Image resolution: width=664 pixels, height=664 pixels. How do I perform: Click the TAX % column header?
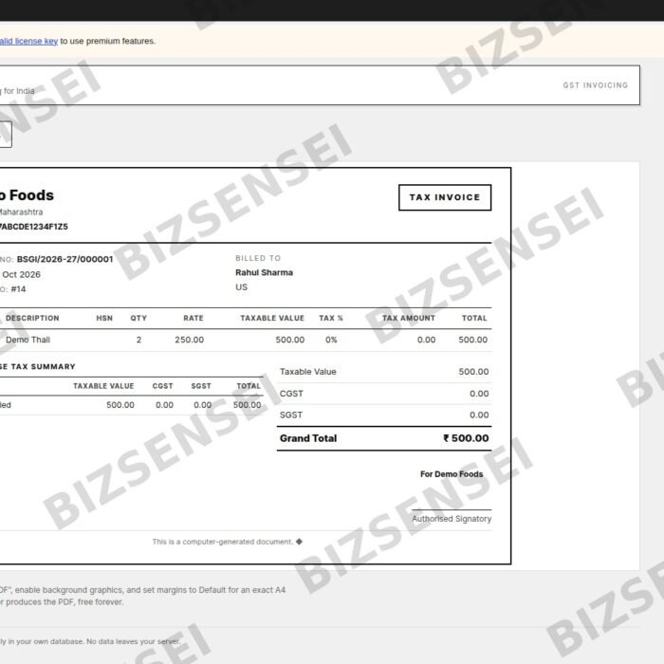coord(331,318)
